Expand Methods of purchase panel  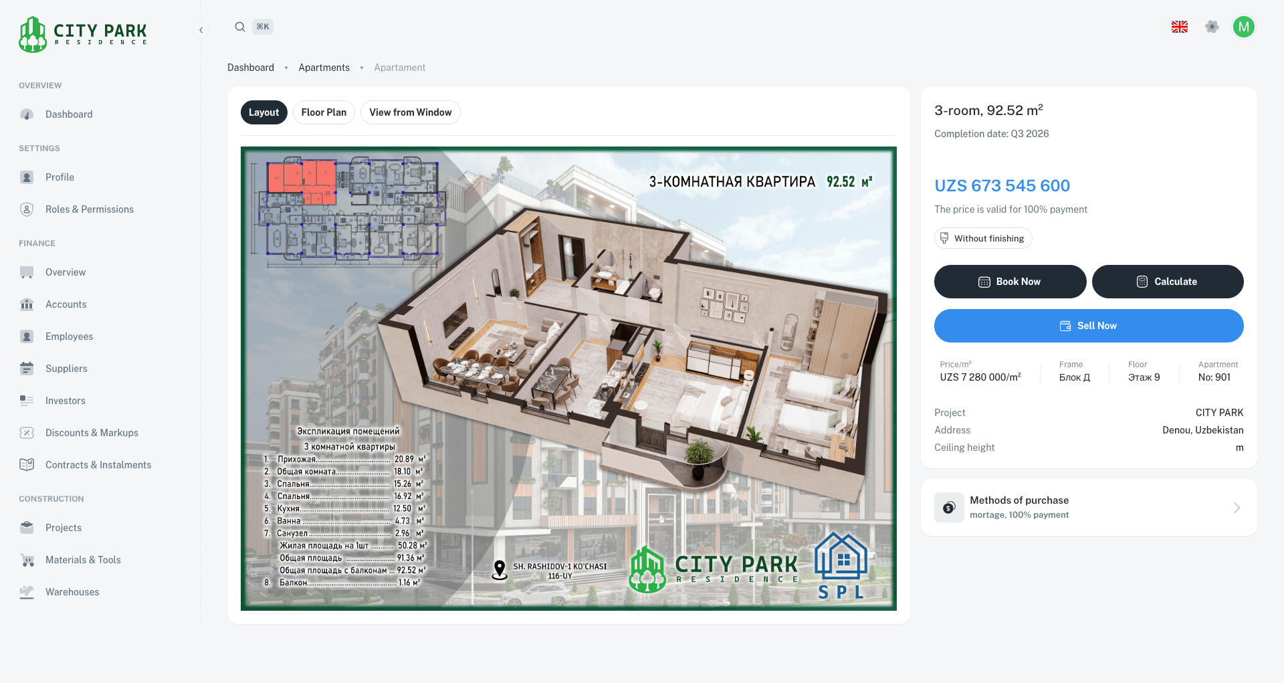coord(1088,507)
